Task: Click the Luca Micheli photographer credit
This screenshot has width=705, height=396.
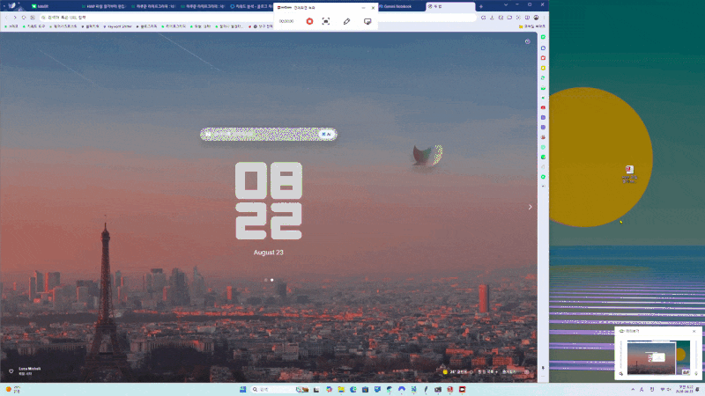Action: [x=30, y=369]
